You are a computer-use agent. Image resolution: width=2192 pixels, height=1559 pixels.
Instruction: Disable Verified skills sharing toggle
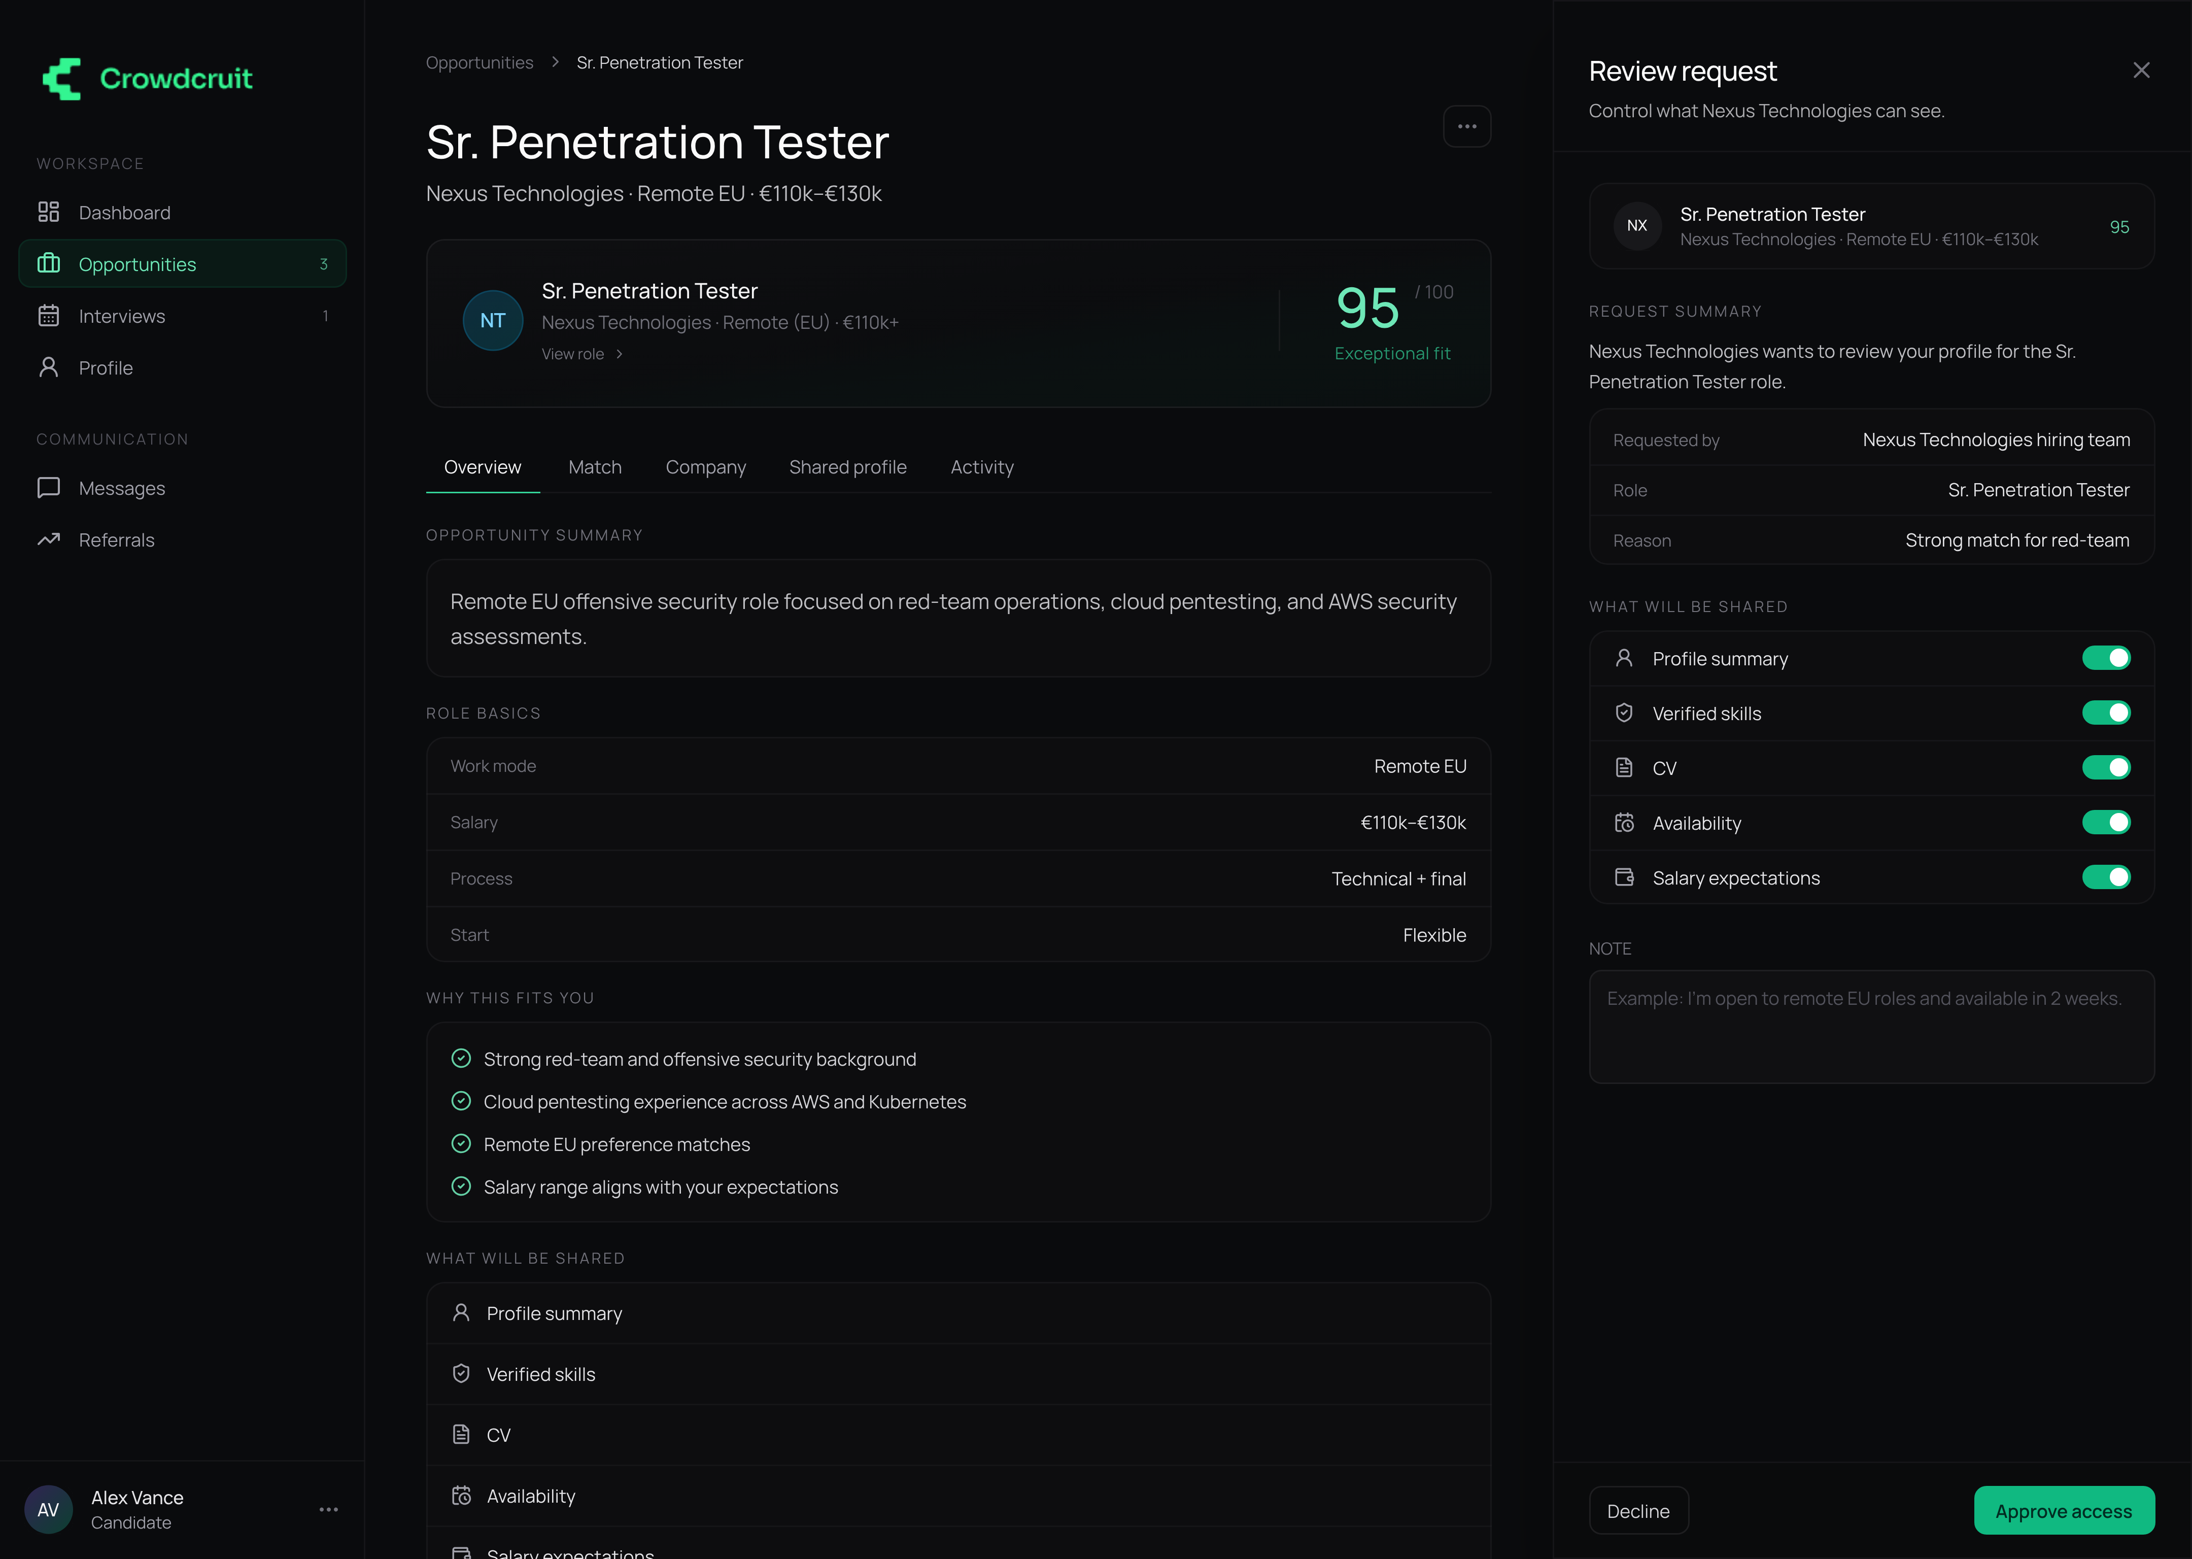2106,713
